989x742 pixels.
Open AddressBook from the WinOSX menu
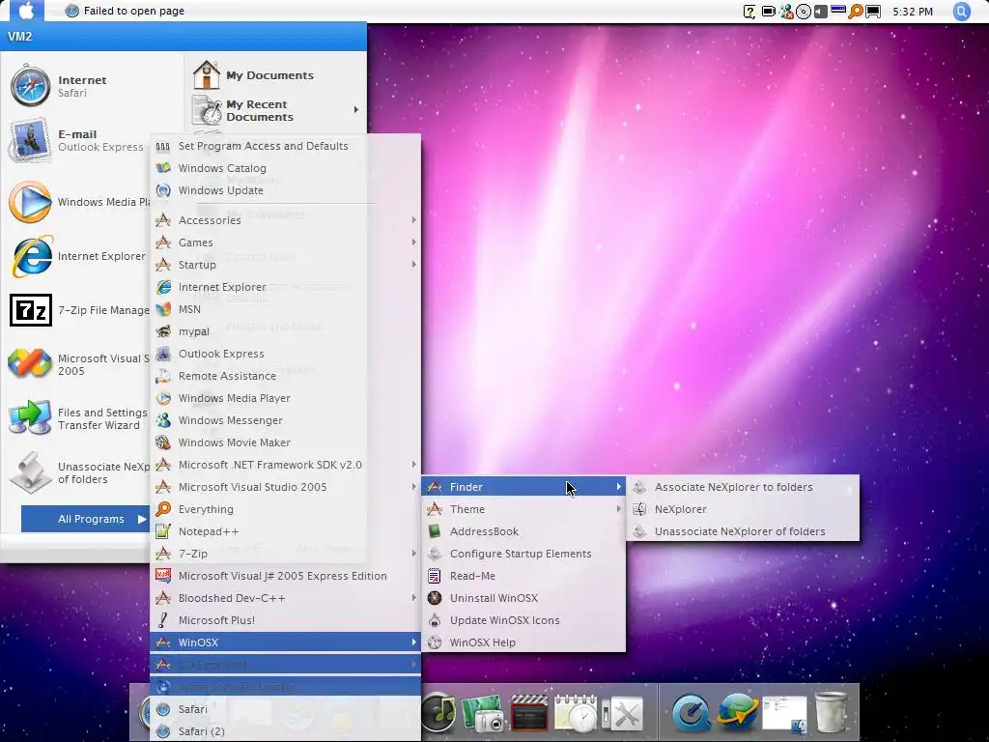[523, 531]
